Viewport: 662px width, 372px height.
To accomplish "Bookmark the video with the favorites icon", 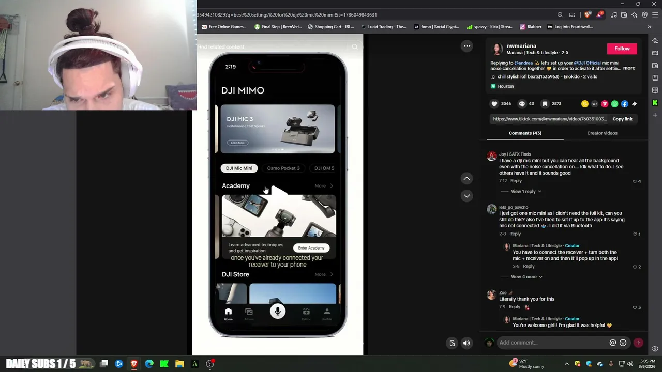I will coord(545,104).
